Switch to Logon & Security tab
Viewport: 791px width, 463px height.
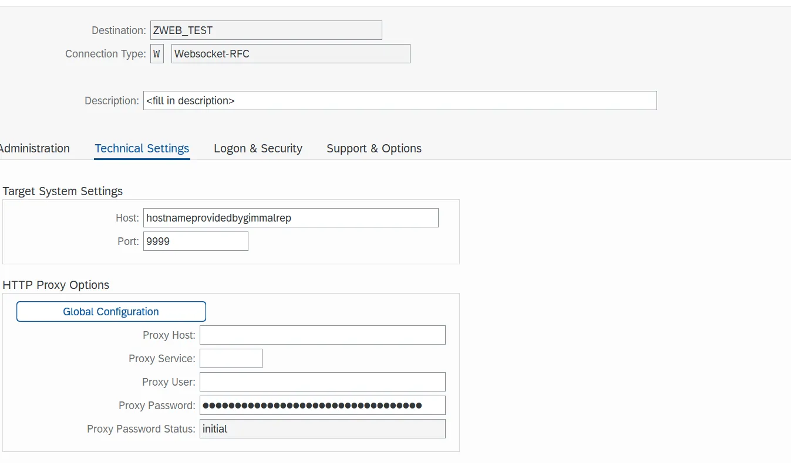point(258,148)
